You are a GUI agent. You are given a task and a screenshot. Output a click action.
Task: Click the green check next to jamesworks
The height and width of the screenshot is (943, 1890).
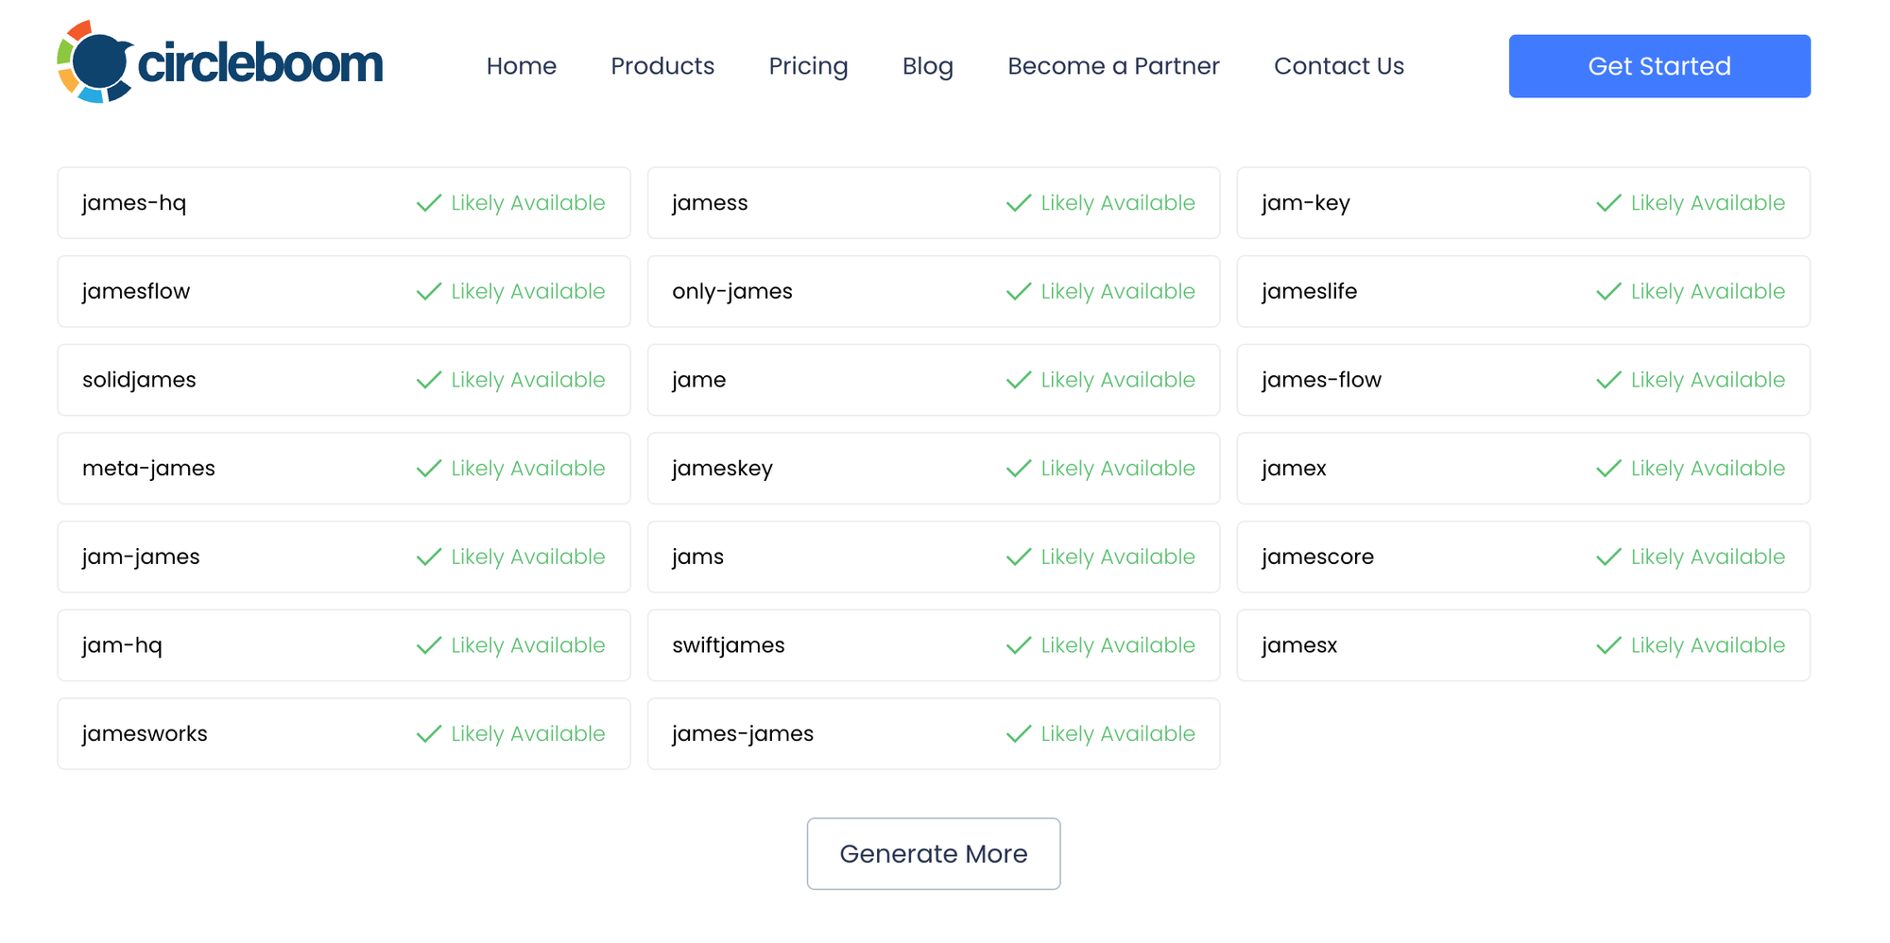point(427,733)
